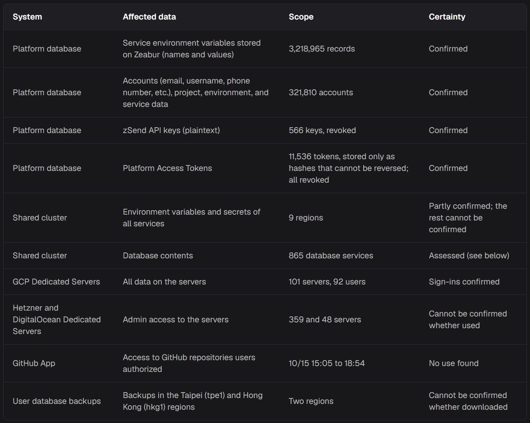The image size is (530, 423).
Task: Click the Sign-ins confirmed cell
Action: 464,282
